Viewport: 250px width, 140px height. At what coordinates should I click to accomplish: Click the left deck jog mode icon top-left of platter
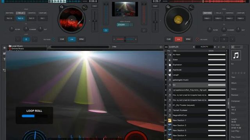click(x=62, y=7)
